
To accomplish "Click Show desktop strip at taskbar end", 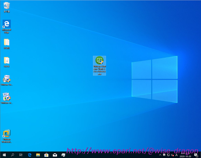I will click(x=200, y=155).
